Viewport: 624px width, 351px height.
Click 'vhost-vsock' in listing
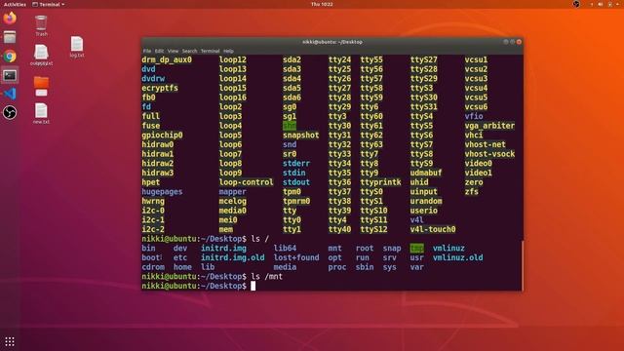tap(489, 154)
